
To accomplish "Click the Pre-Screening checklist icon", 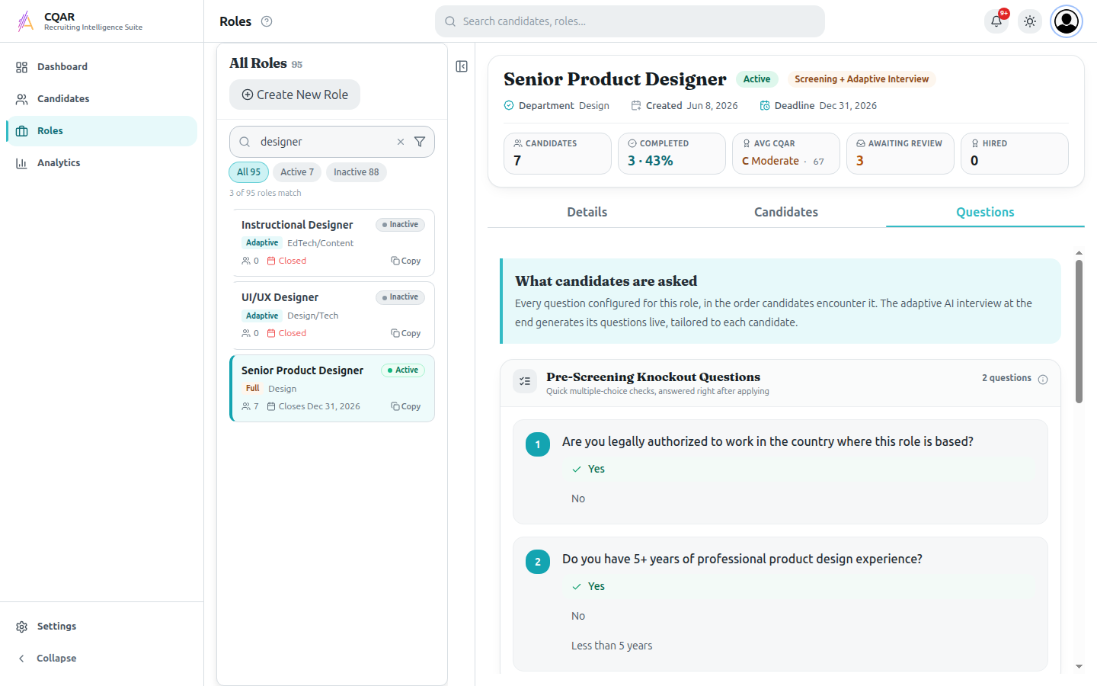I will tap(525, 381).
